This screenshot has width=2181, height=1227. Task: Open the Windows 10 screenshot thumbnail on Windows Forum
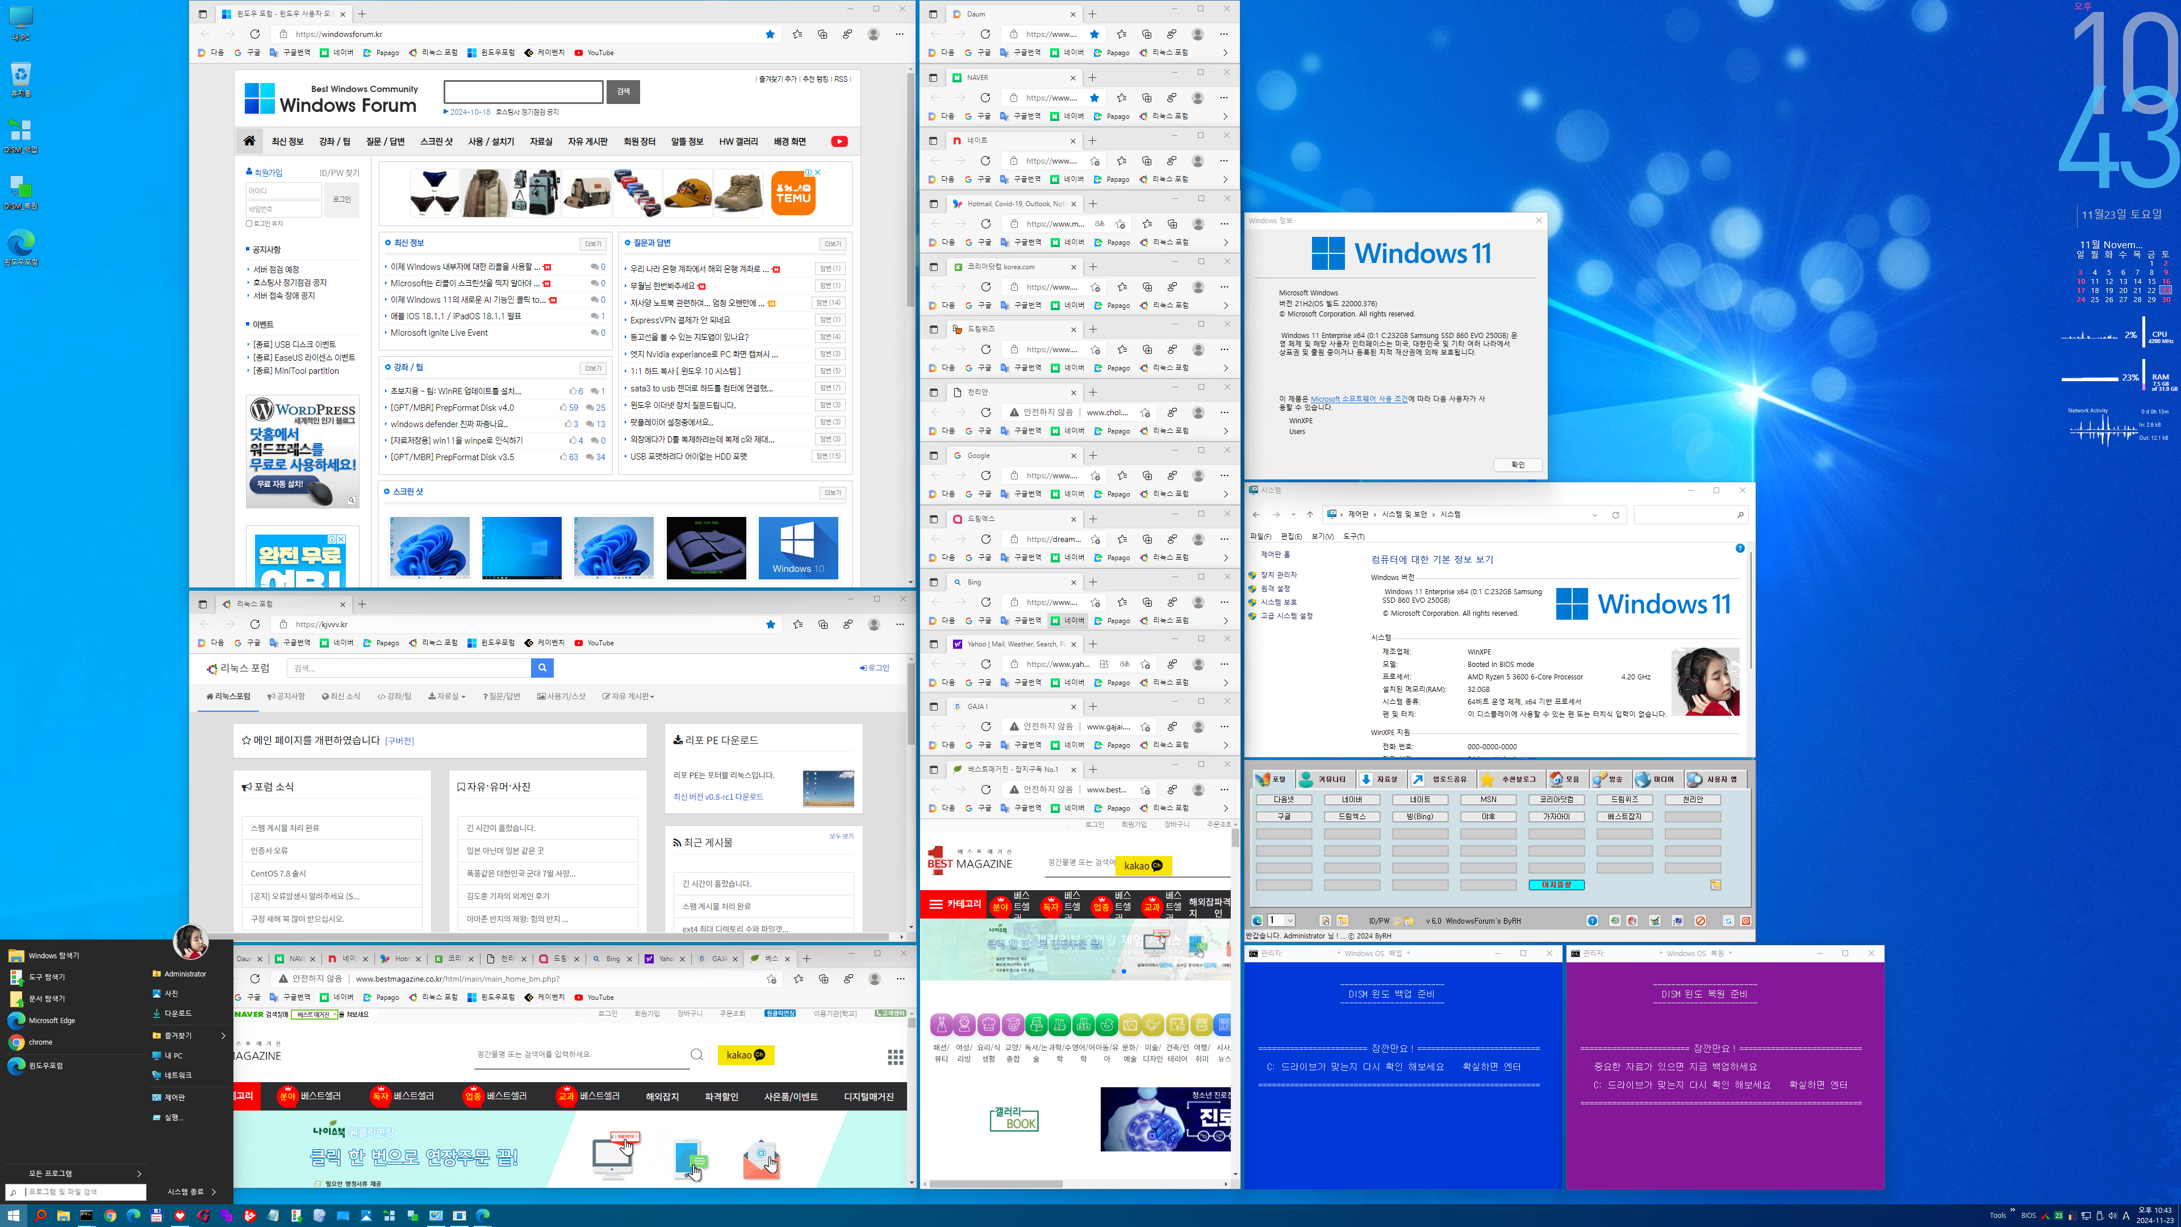click(x=797, y=548)
